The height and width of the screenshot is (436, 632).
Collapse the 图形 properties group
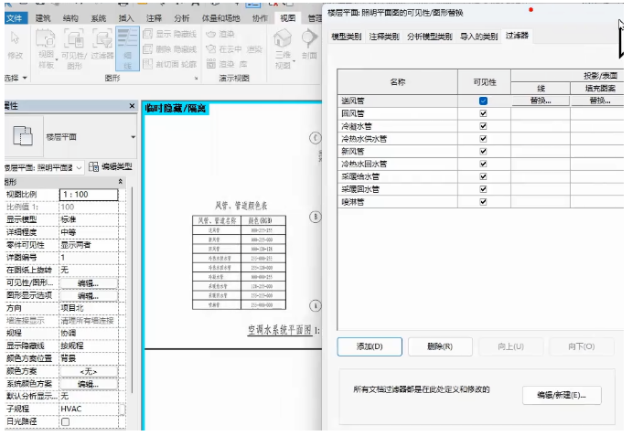pos(122,182)
